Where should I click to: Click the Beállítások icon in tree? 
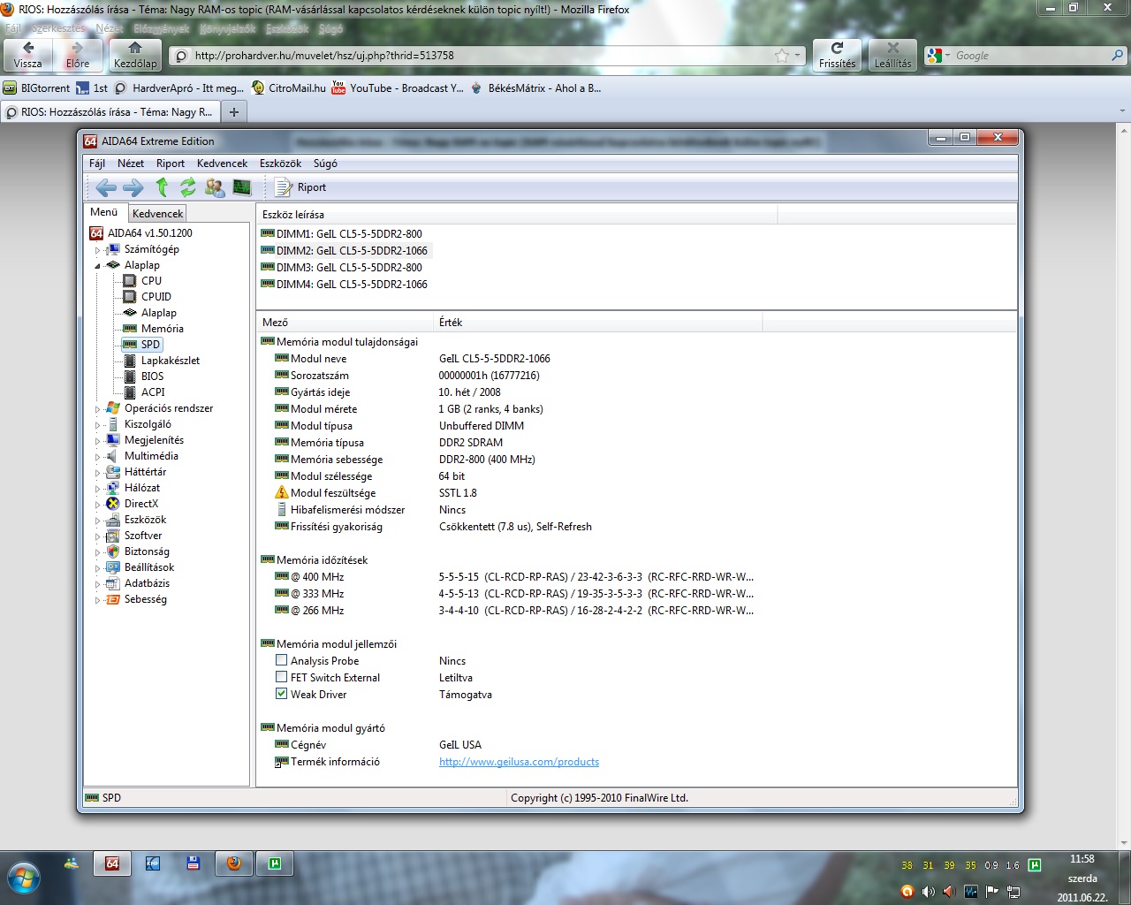pyautogui.click(x=113, y=567)
